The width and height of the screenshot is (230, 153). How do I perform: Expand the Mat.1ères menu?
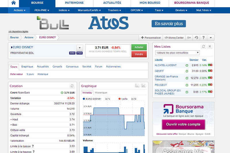(x=204, y=10)
